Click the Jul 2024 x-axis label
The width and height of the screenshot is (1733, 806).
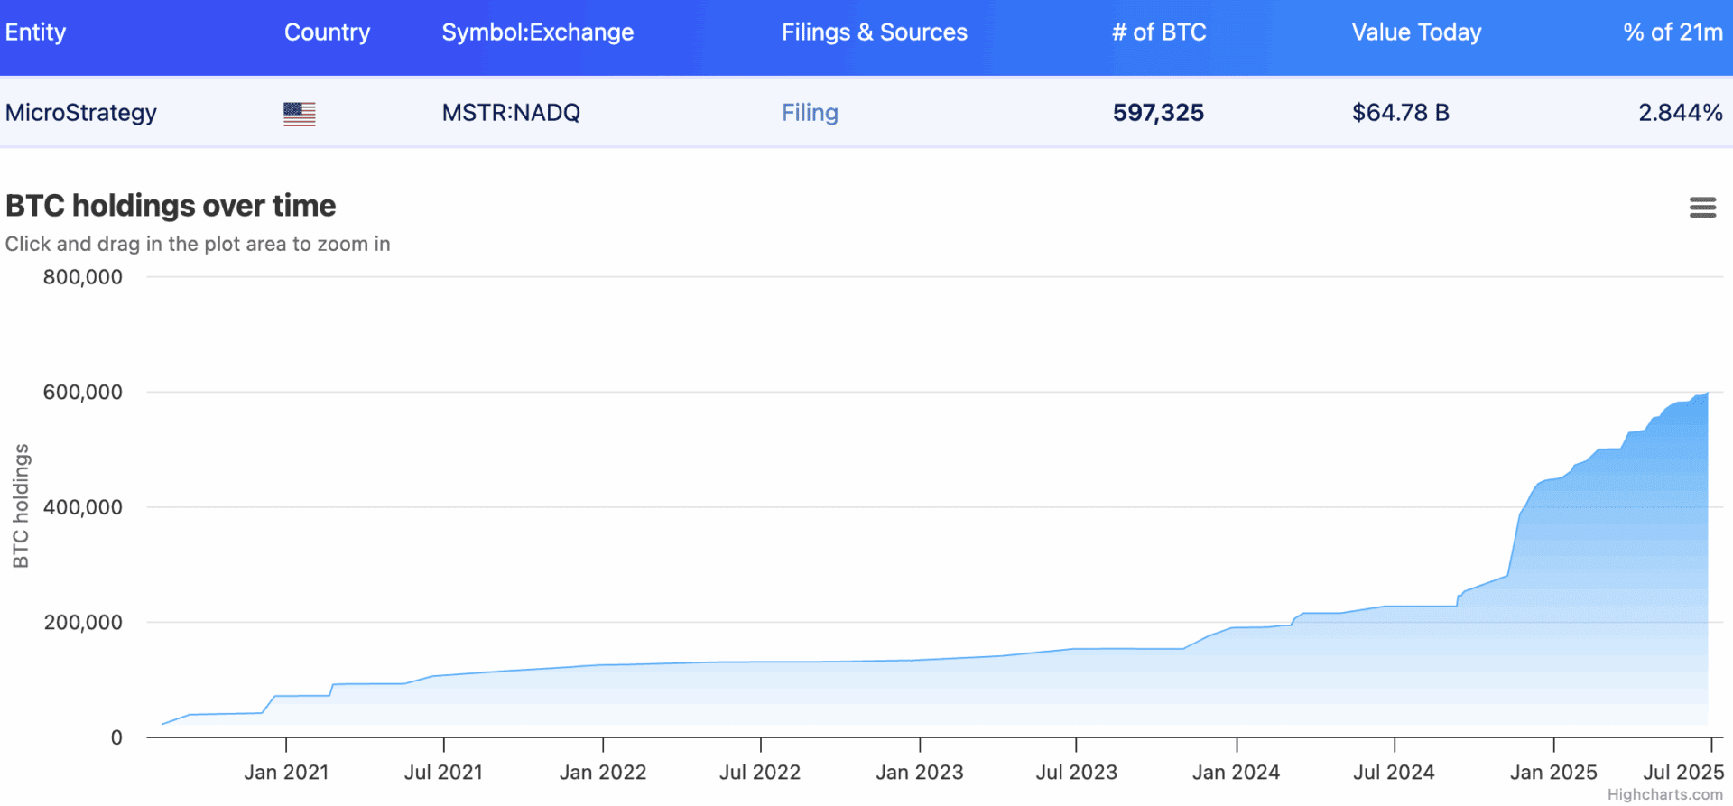(1394, 773)
